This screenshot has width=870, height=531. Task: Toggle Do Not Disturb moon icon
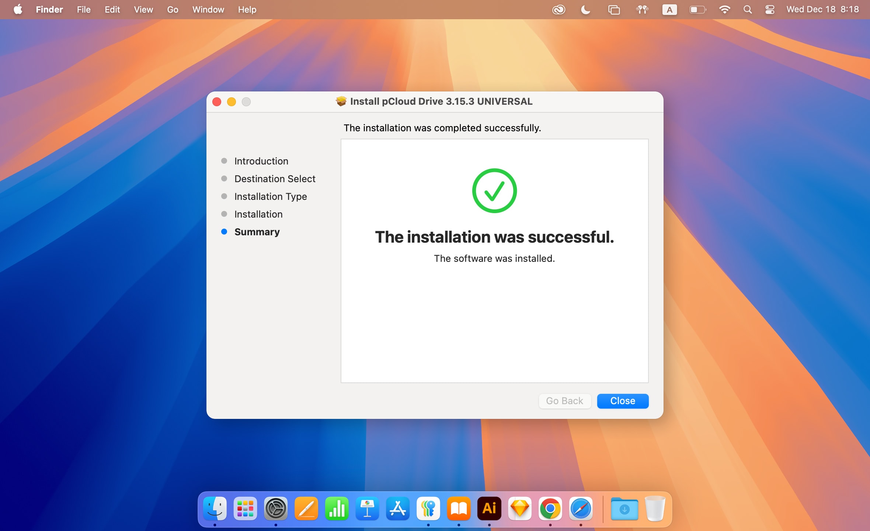(585, 10)
